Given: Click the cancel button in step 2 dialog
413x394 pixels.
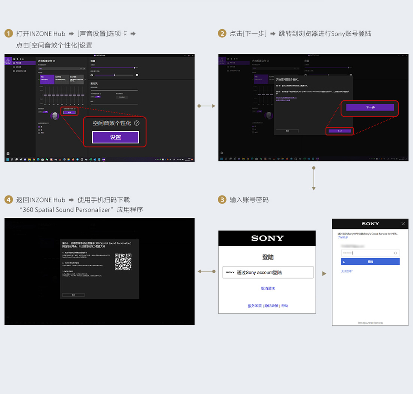Looking at the screenshot, I should point(287,131).
